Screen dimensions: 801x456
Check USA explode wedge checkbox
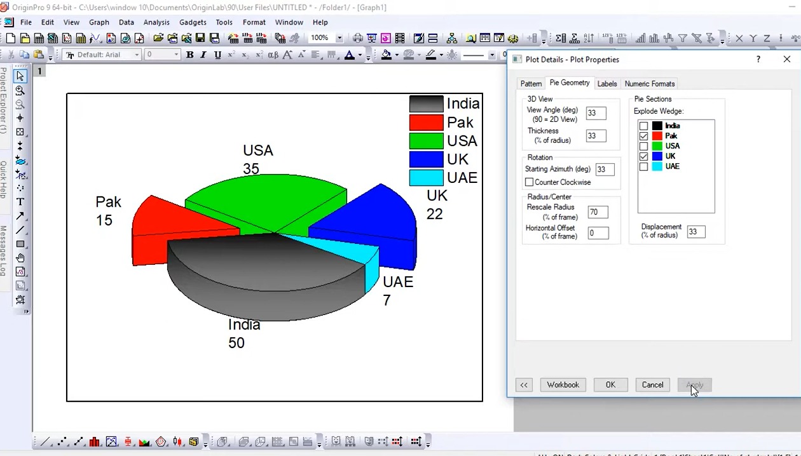(643, 146)
